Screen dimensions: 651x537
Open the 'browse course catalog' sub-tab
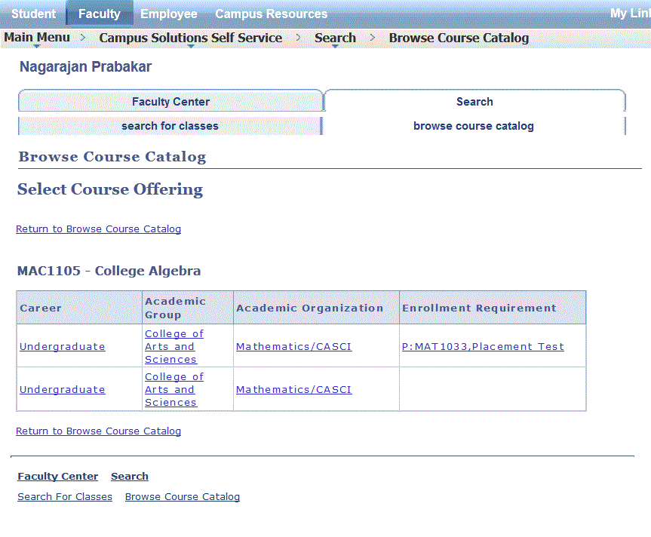473,126
